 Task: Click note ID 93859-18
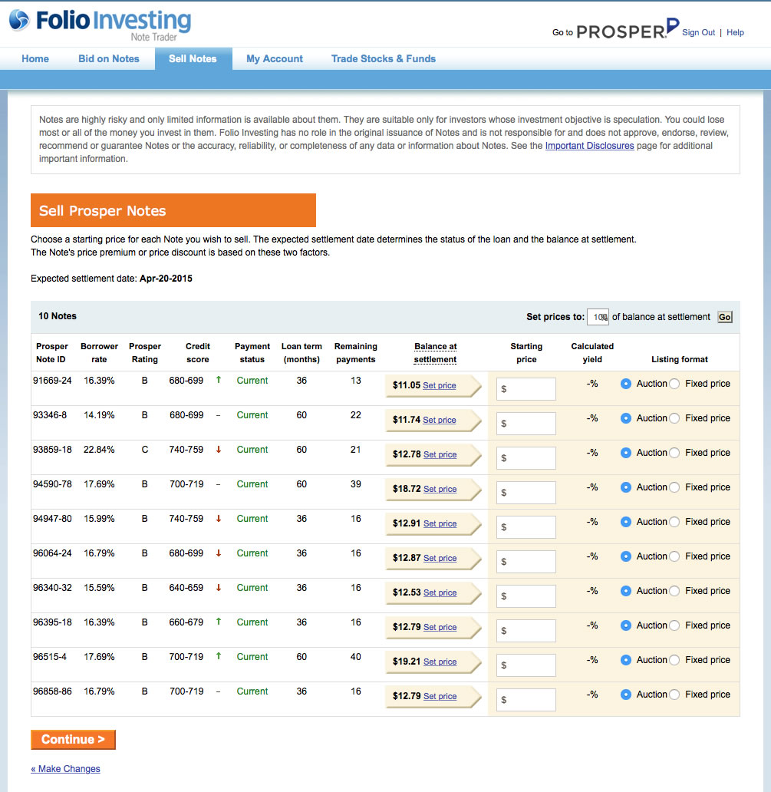pos(52,450)
